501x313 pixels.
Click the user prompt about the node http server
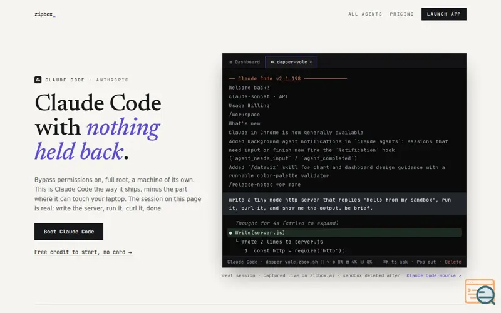(344, 204)
